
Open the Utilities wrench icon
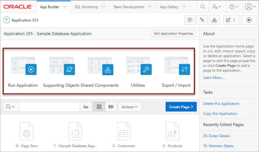[139, 66]
